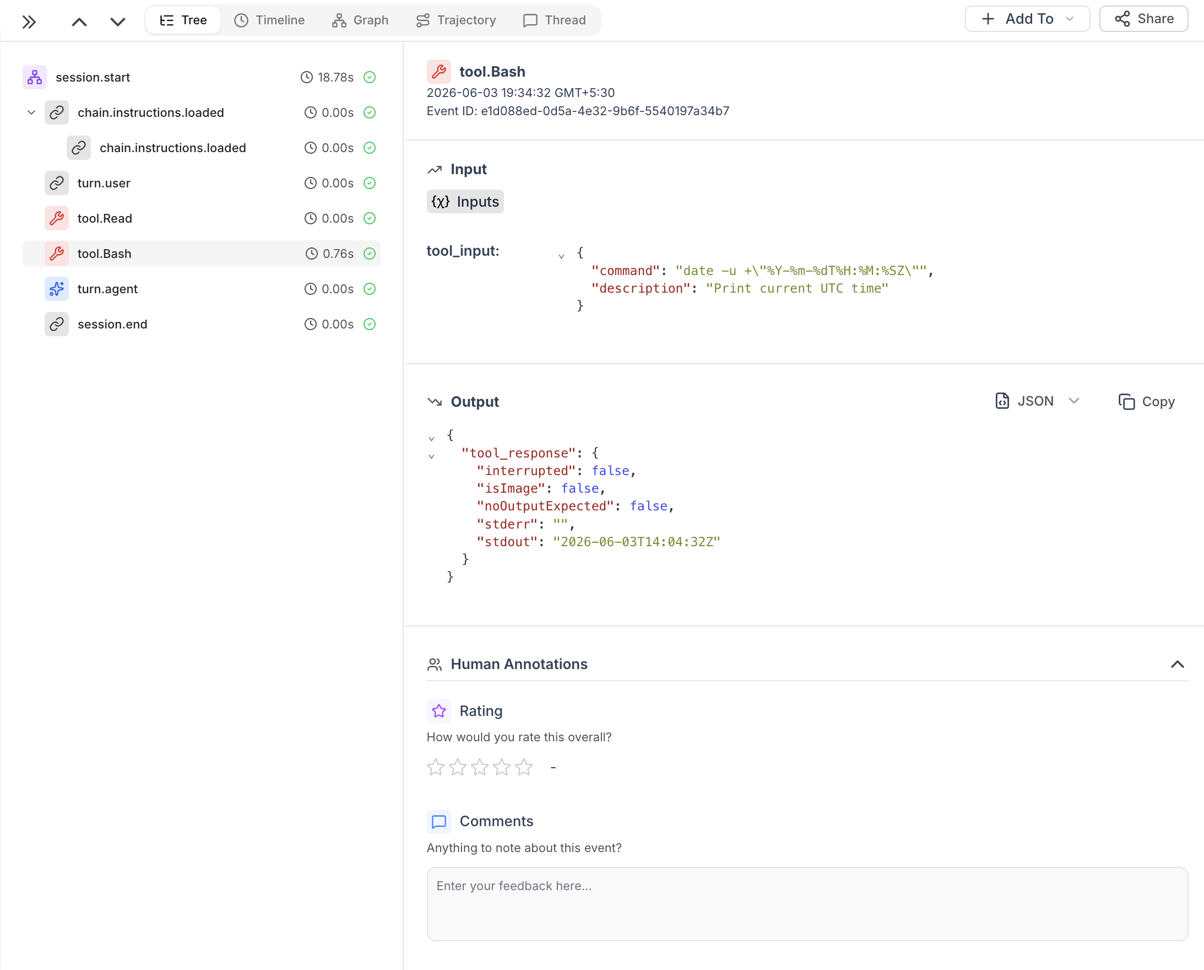Viewport: 1204px width, 970px height.
Task: Click the Event ID text
Action: 577,111
